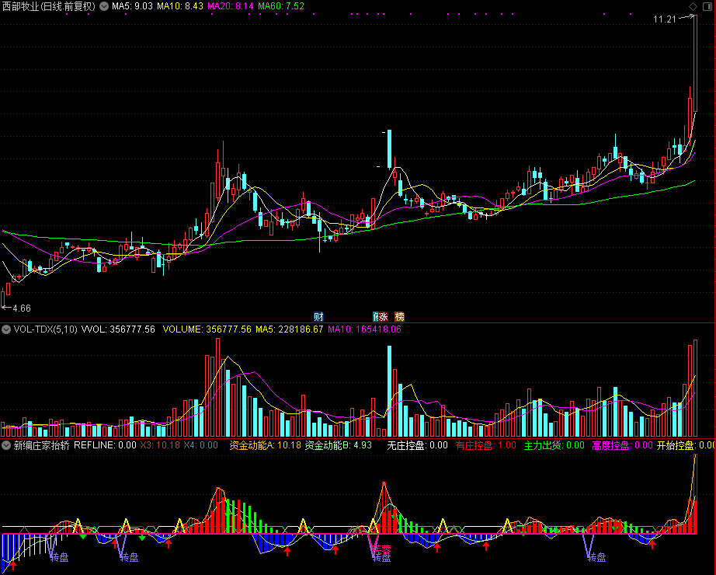The image size is (716, 575).
Task: Click the 新编庄家抬轿 indicator name
Action: coord(42,445)
